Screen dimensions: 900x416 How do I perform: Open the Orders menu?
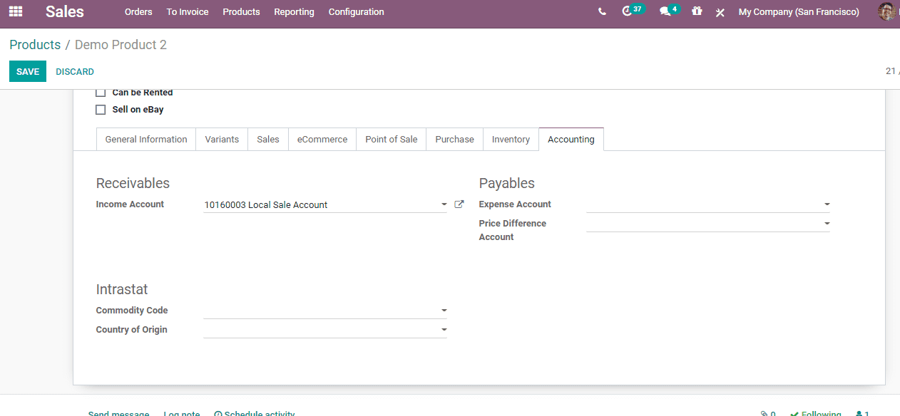click(138, 12)
